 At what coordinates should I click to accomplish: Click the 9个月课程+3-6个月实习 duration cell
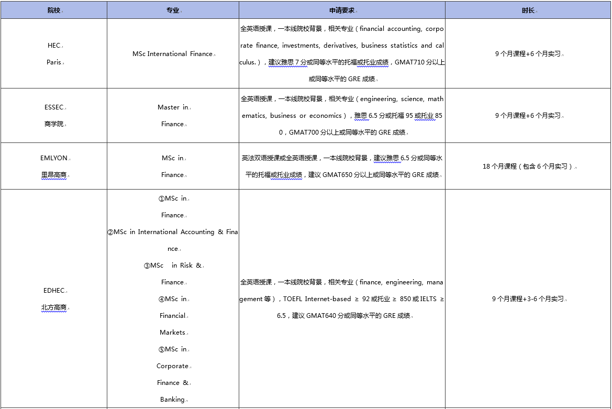click(x=528, y=299)
